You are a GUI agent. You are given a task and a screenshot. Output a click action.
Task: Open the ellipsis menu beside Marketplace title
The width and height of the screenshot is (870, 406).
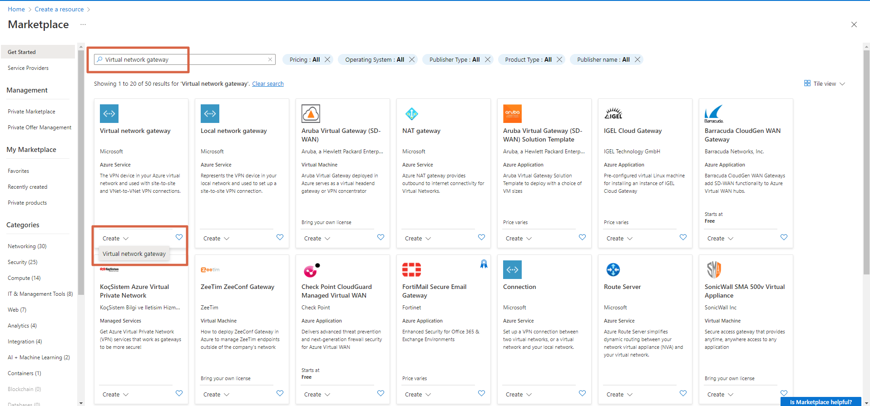click(83, 24)
